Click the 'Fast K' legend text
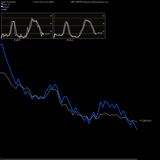This screenshot has height=160, width=160. (6, 7)
